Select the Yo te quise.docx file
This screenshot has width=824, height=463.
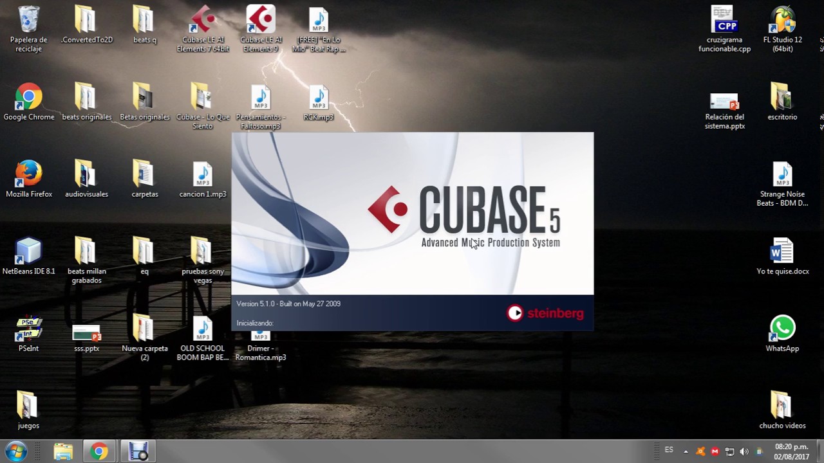(x=782, y=257)
